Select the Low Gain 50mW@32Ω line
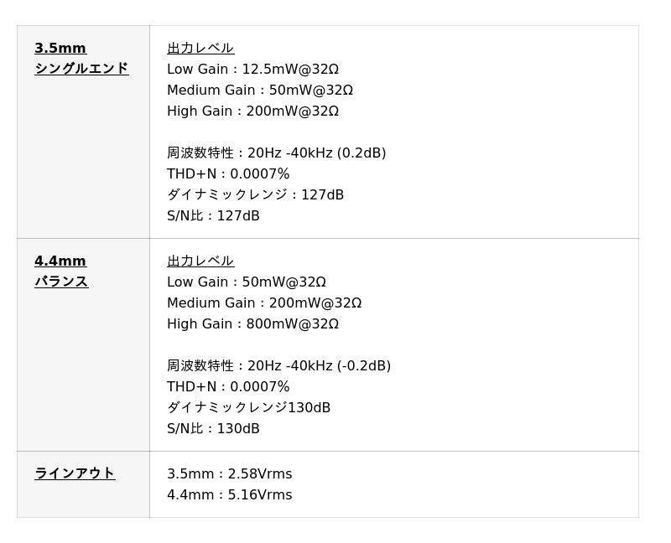Screen dimensions: 671x543 (x=247, y=282)
